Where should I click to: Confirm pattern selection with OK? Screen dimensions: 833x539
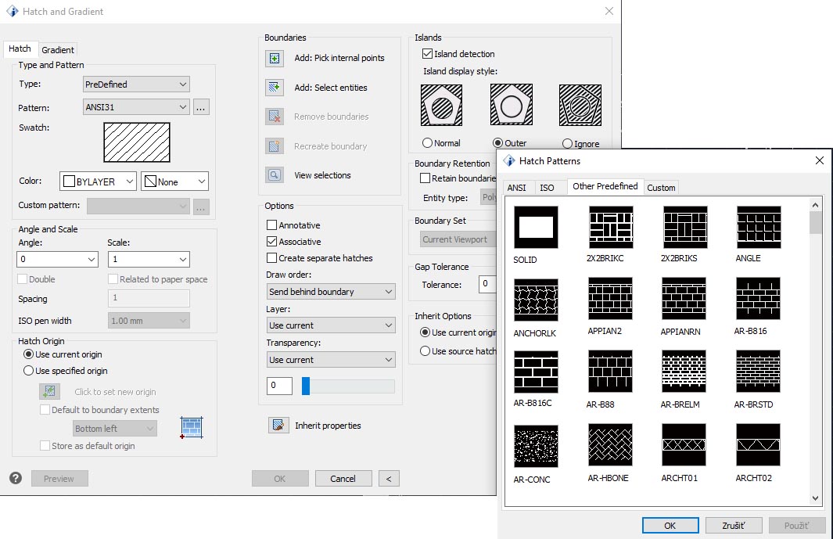coord(670,525)
